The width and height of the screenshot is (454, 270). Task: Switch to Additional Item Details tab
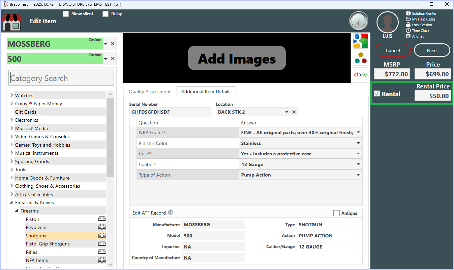[x=206, y=91]
